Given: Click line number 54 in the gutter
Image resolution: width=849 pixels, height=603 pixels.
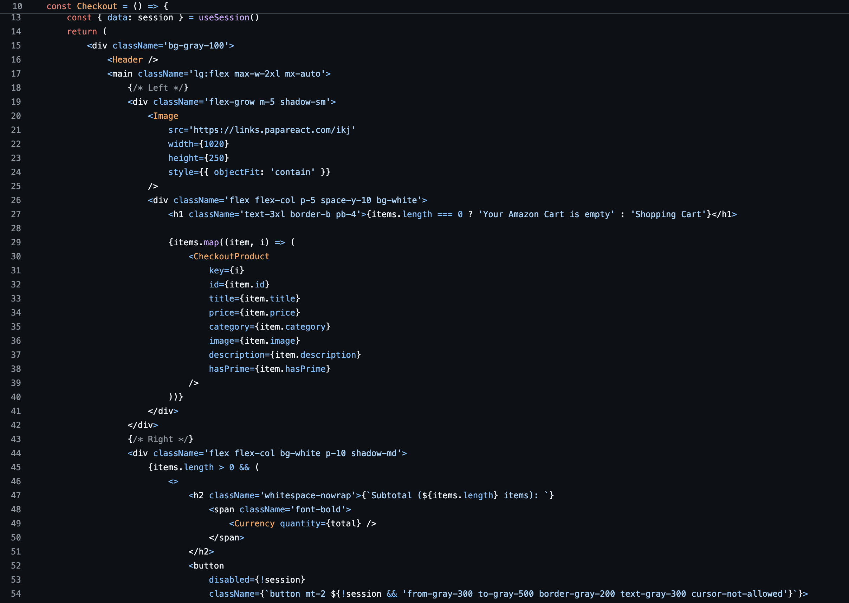Looking at the screenshot, I should 15,594.
